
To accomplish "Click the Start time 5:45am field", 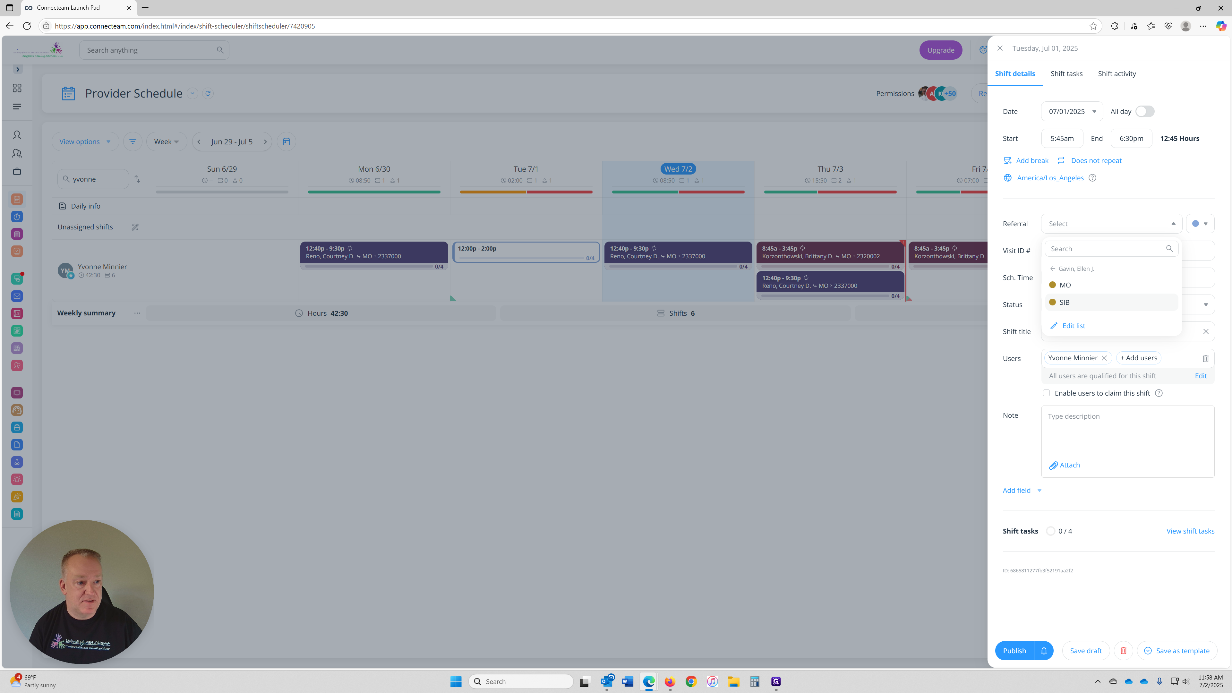I will 1062,139.
